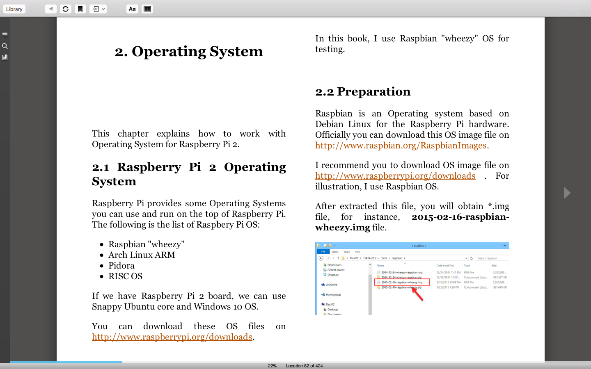Click the embedded raspbian folder screenshot
Image resolution: width=591 pixels, height=369 pixels.
point(412,278)
